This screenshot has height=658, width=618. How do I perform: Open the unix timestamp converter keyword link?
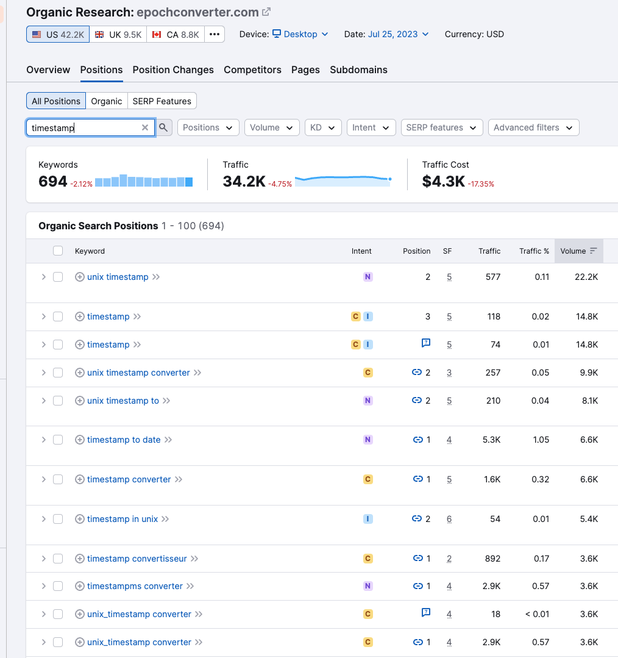[138, 373]
